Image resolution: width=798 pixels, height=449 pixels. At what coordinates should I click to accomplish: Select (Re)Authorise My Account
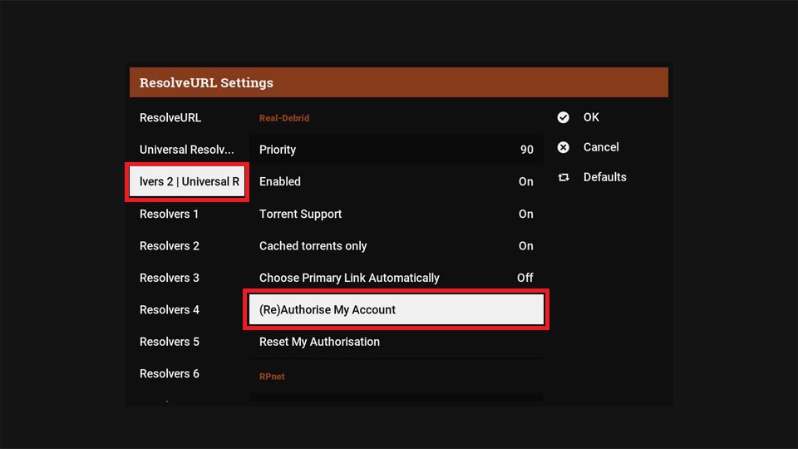[396, 309]
